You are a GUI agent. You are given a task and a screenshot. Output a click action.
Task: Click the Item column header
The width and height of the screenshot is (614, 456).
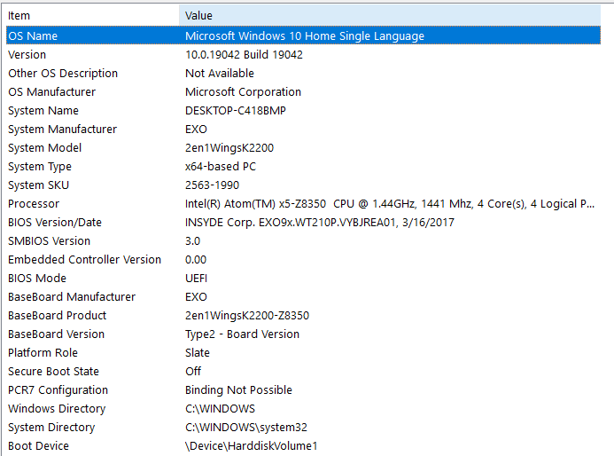pos(93,16)
